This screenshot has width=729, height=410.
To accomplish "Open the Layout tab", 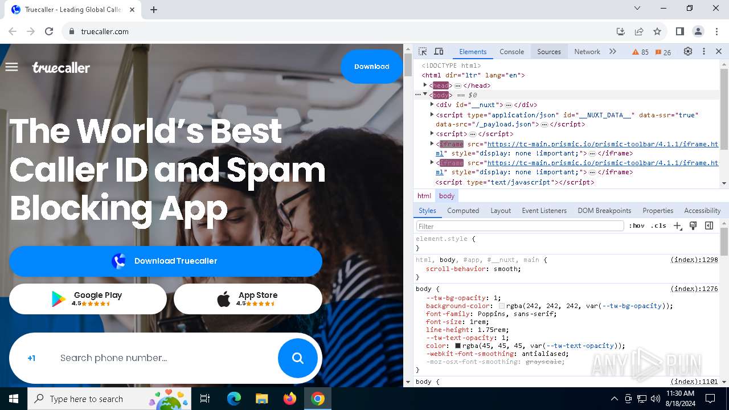I will point(501,210).
